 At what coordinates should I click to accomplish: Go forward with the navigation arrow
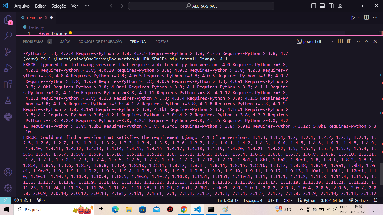tap(121, 6)
